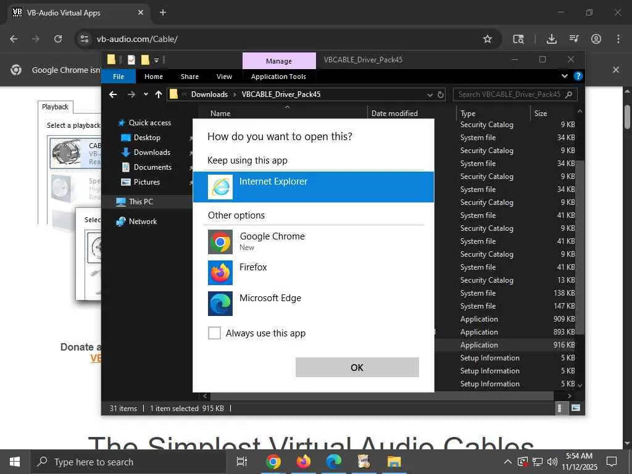
Task: Open Quick access in navigation pane
Action: tap(149, 123)
